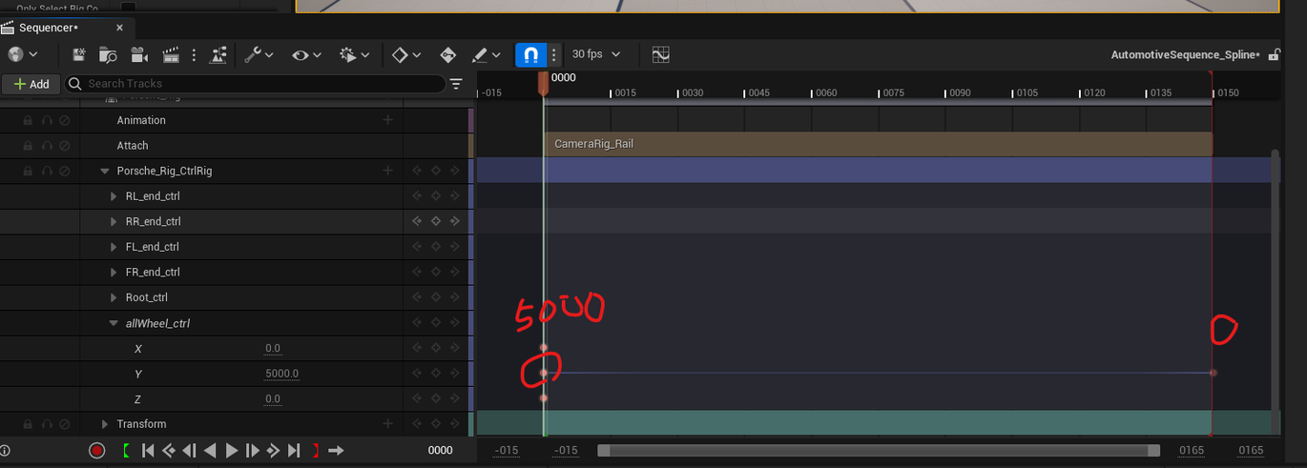
Task: Add a section to the Animation track with plus
Action: click(x=387, y=120)
